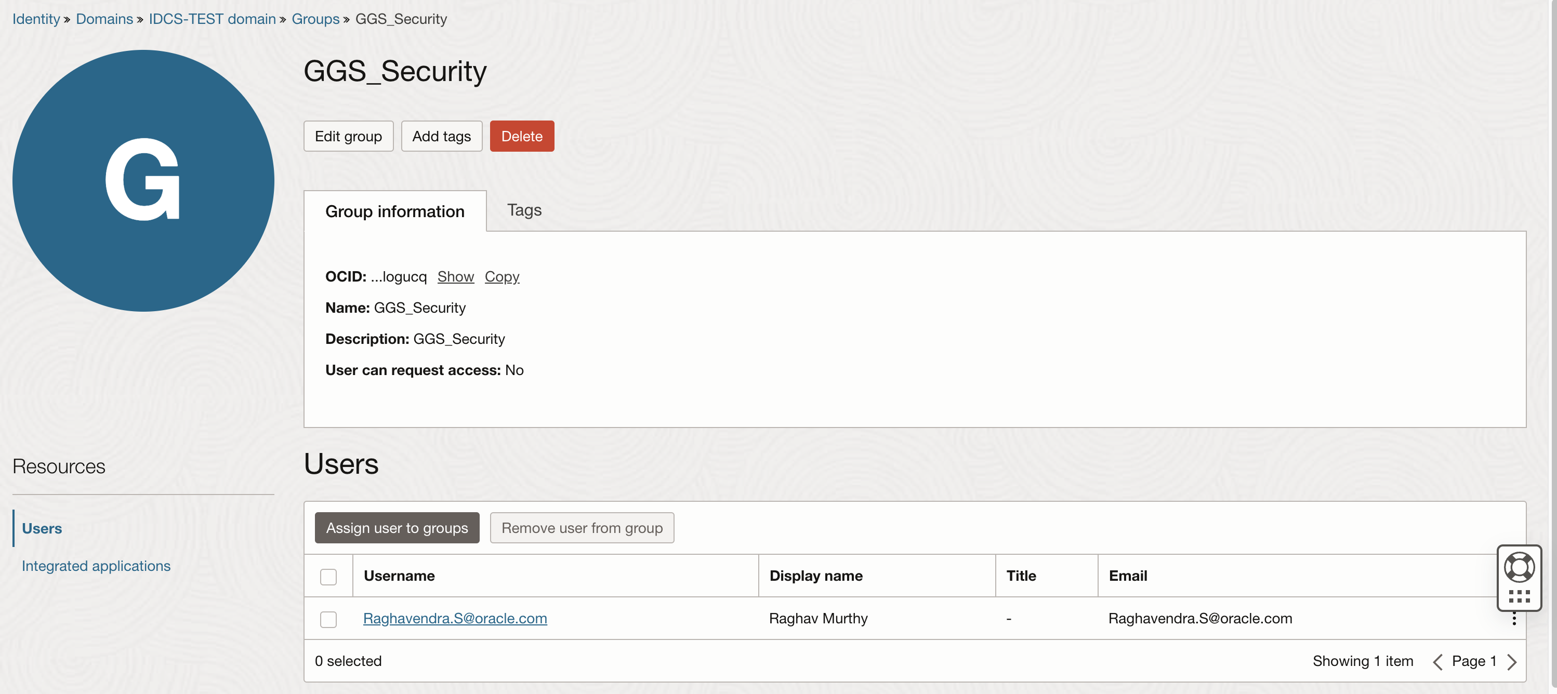
Task: Click Assign user to groups
Action: (x=397, y=528)
